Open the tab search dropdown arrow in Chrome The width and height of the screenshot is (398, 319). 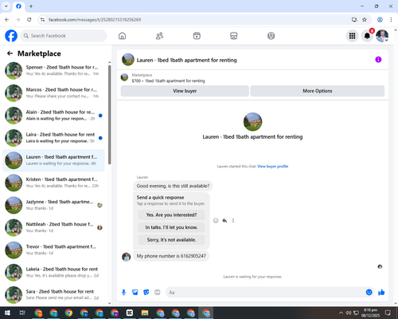pyautogui.click(x=6, y=6)
